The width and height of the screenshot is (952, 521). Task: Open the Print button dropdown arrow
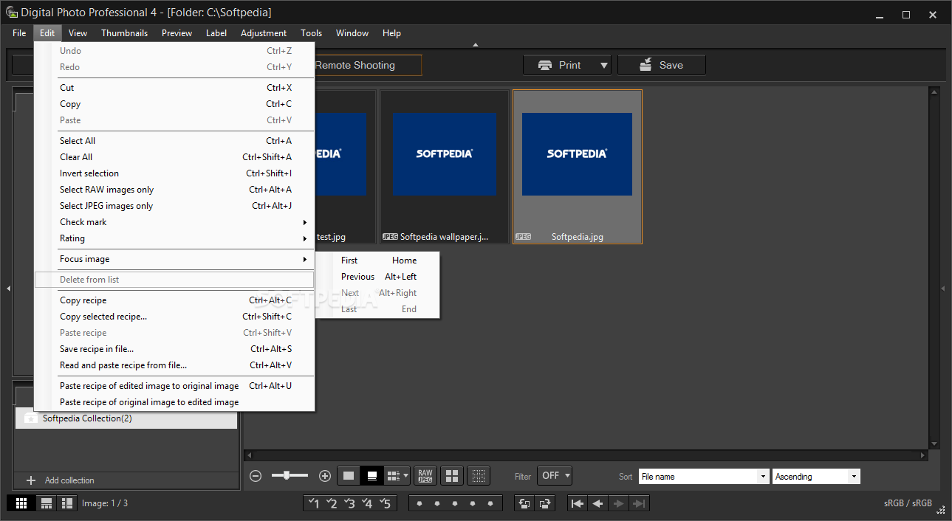[x=603, y=65]
